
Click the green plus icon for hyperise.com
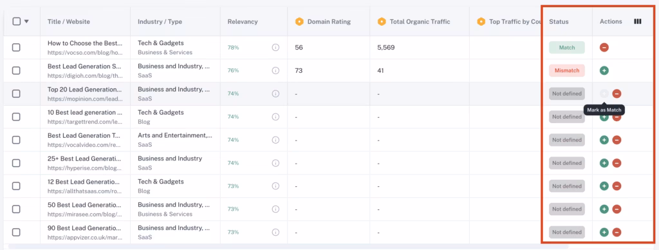tap(604, 163)
